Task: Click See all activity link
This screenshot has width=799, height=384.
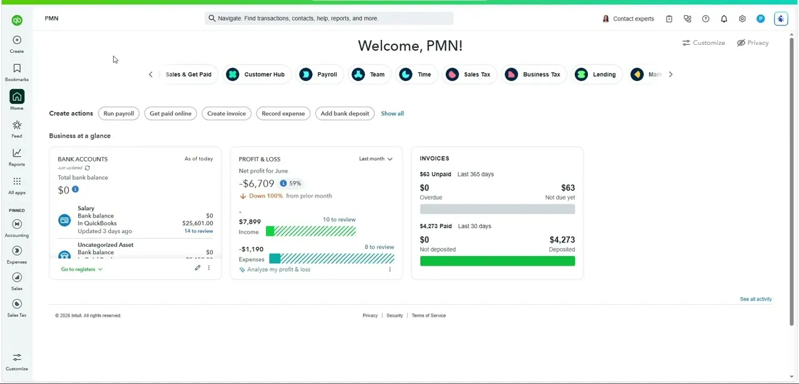Action: pyautogui.click(x=756, y=299)
